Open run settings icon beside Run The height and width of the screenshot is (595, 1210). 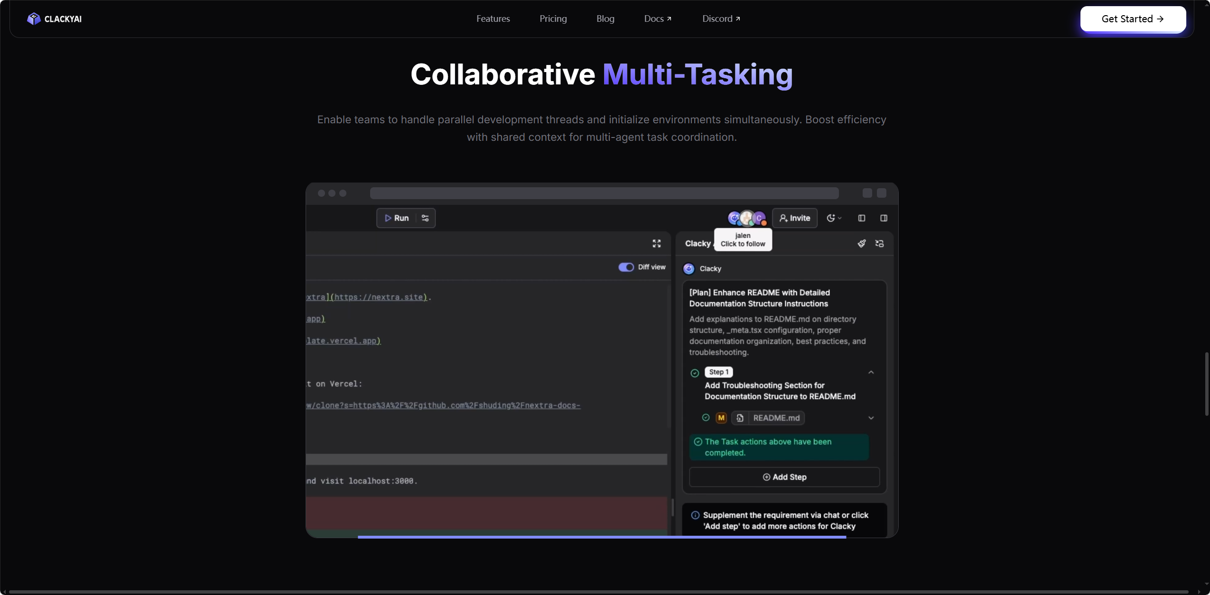pyautogui.click(x=425, y=218)
